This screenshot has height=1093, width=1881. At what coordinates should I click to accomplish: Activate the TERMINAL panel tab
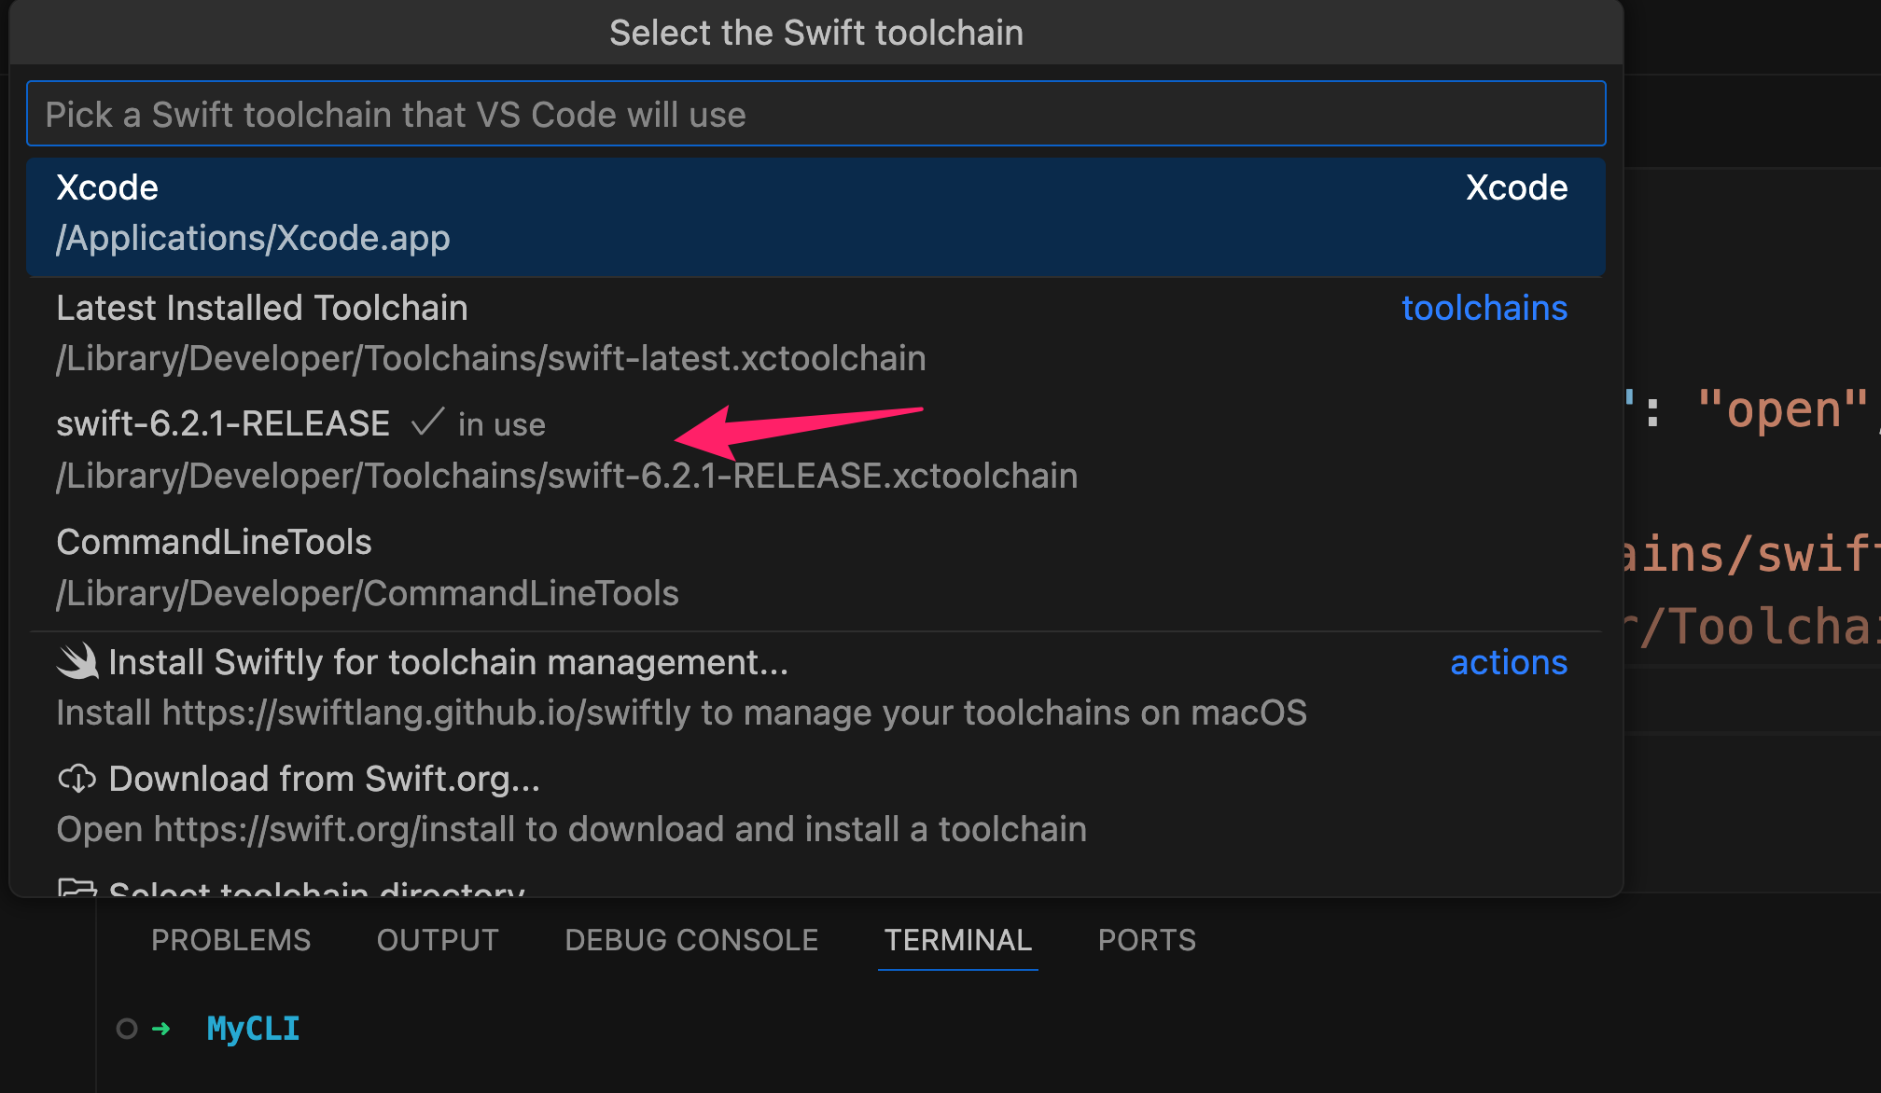coord(957,940)
